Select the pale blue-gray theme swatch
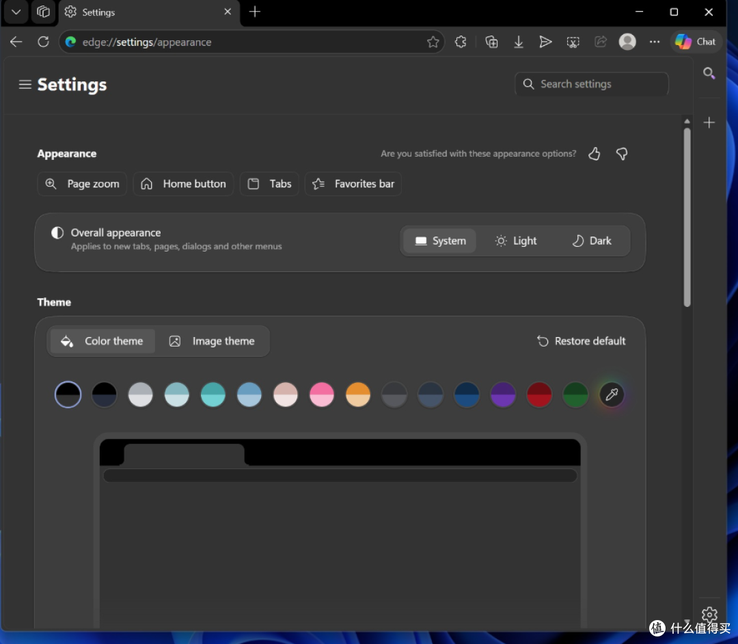 tap(176, 394)
